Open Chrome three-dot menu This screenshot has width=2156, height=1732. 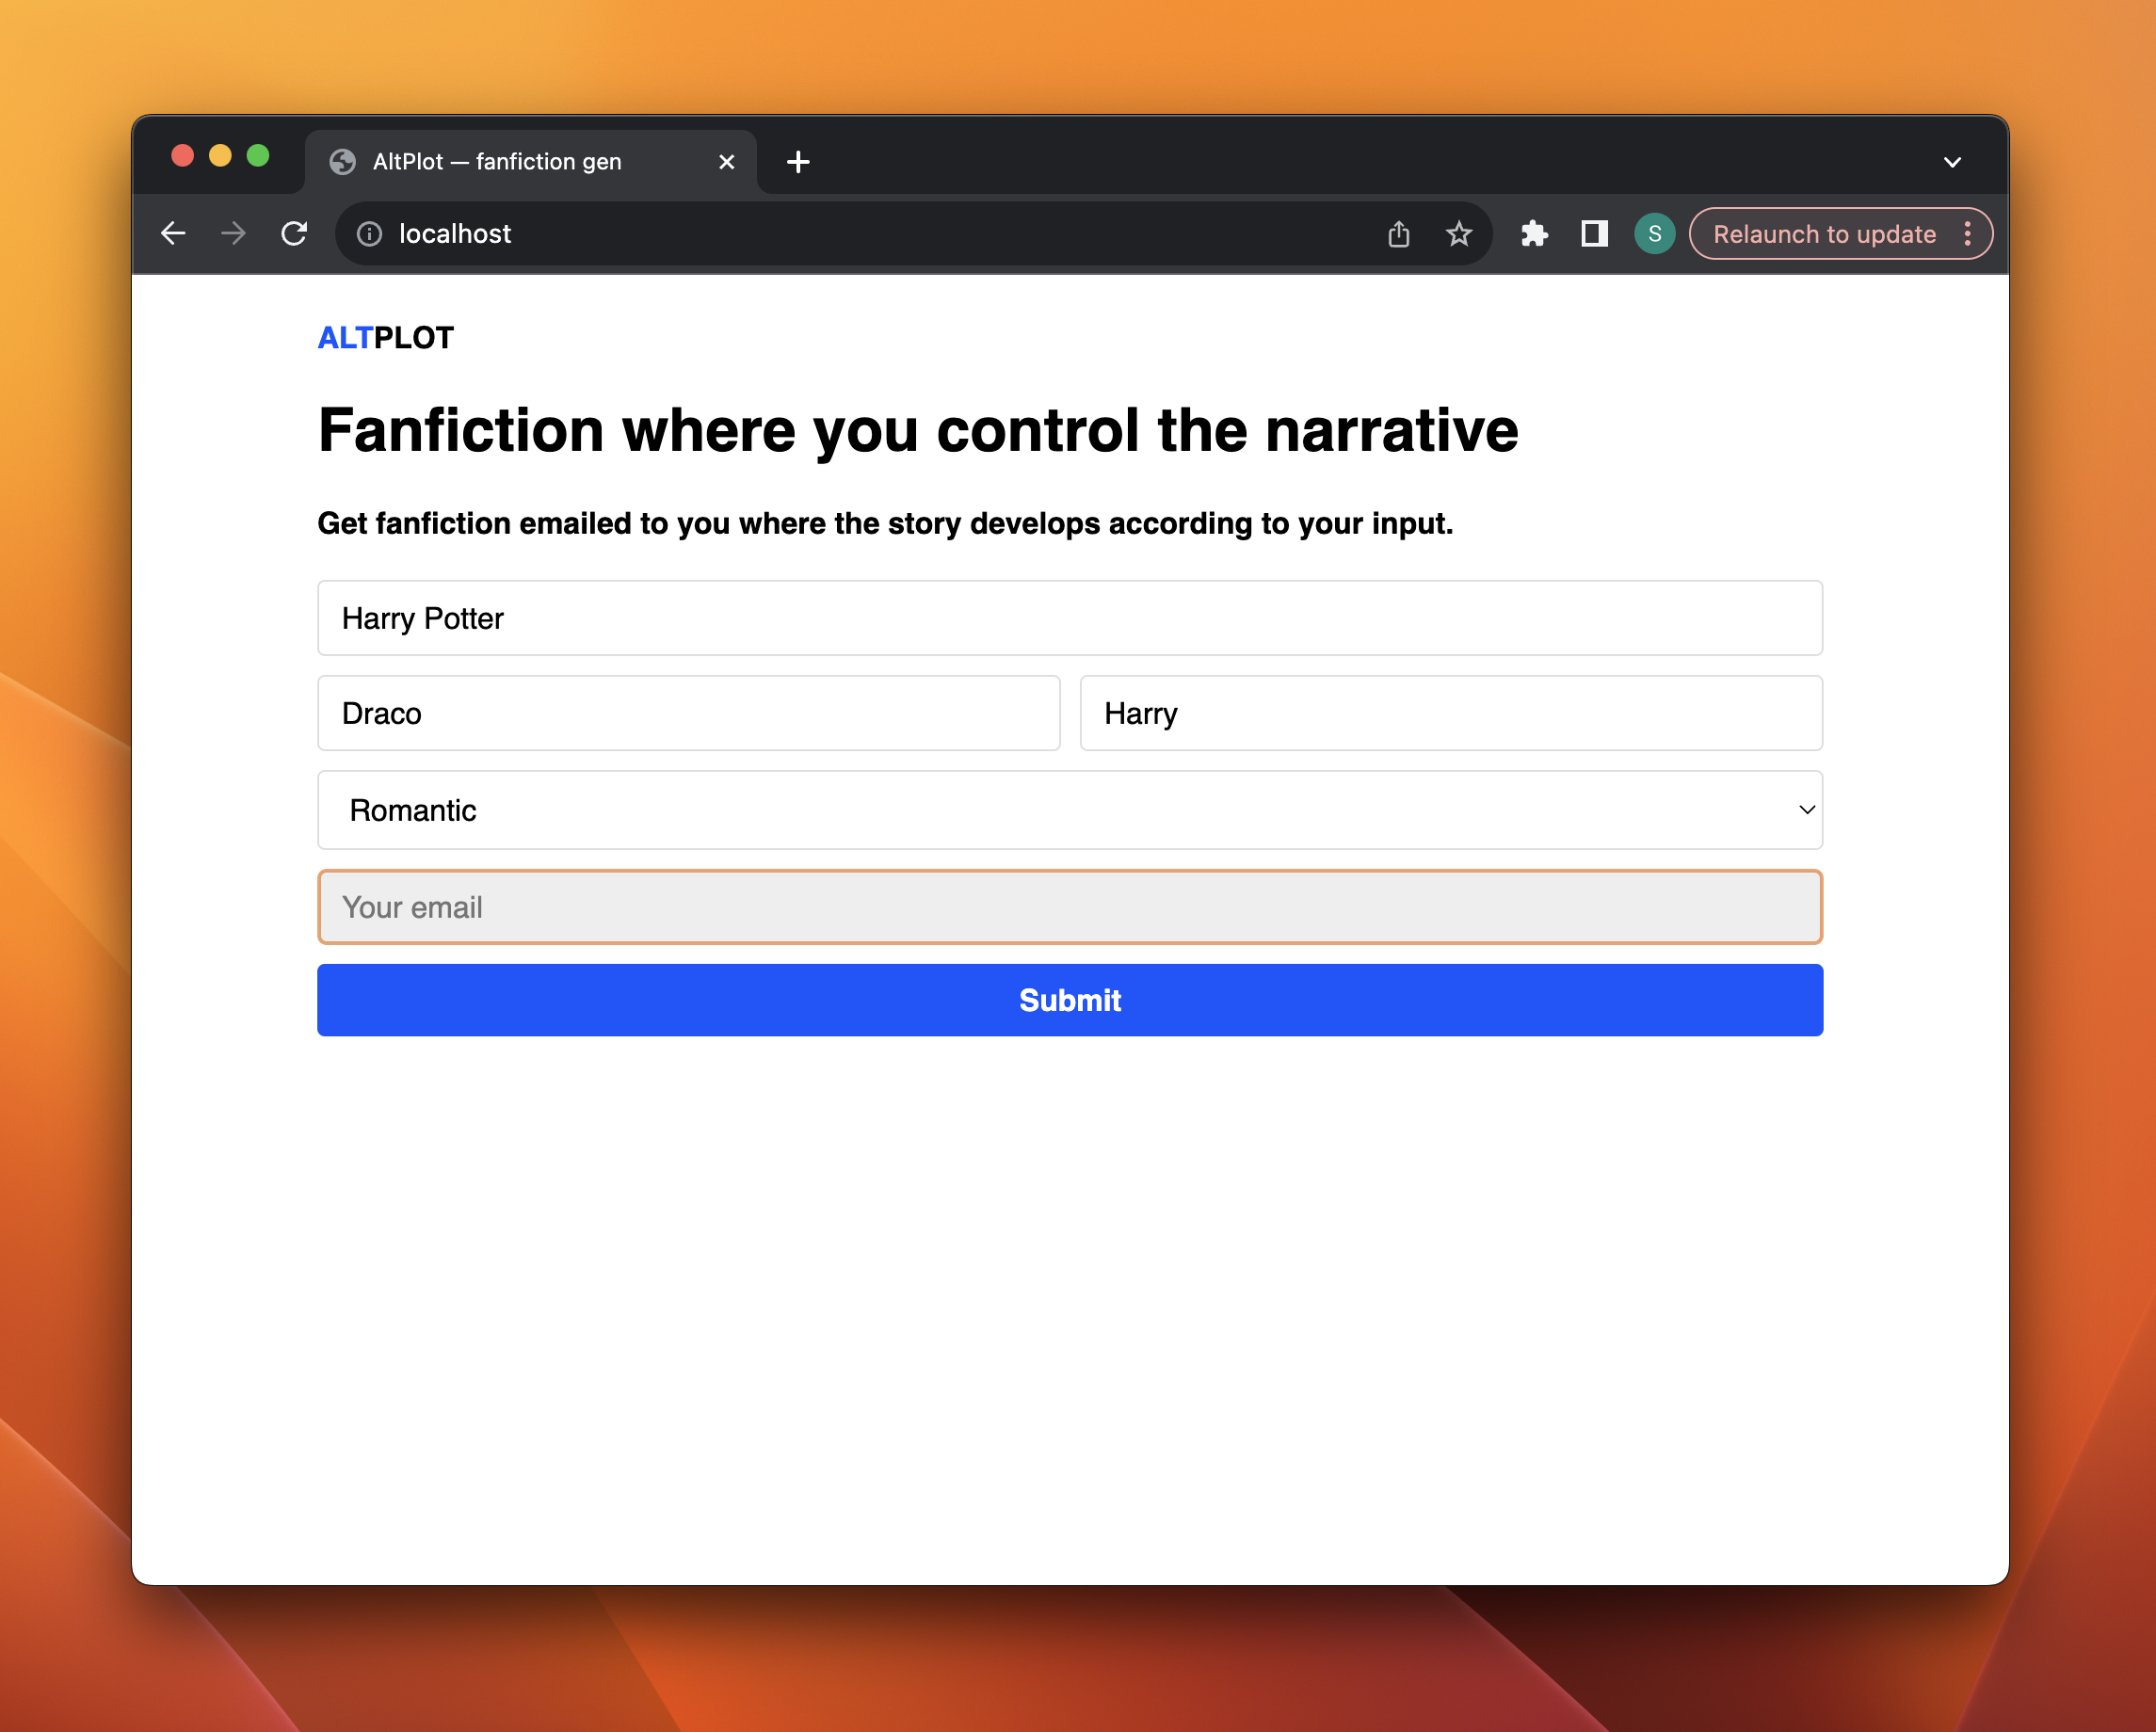pos(1967,234)
